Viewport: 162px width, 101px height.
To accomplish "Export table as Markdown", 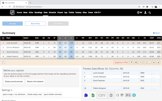I will coord(128,95).
